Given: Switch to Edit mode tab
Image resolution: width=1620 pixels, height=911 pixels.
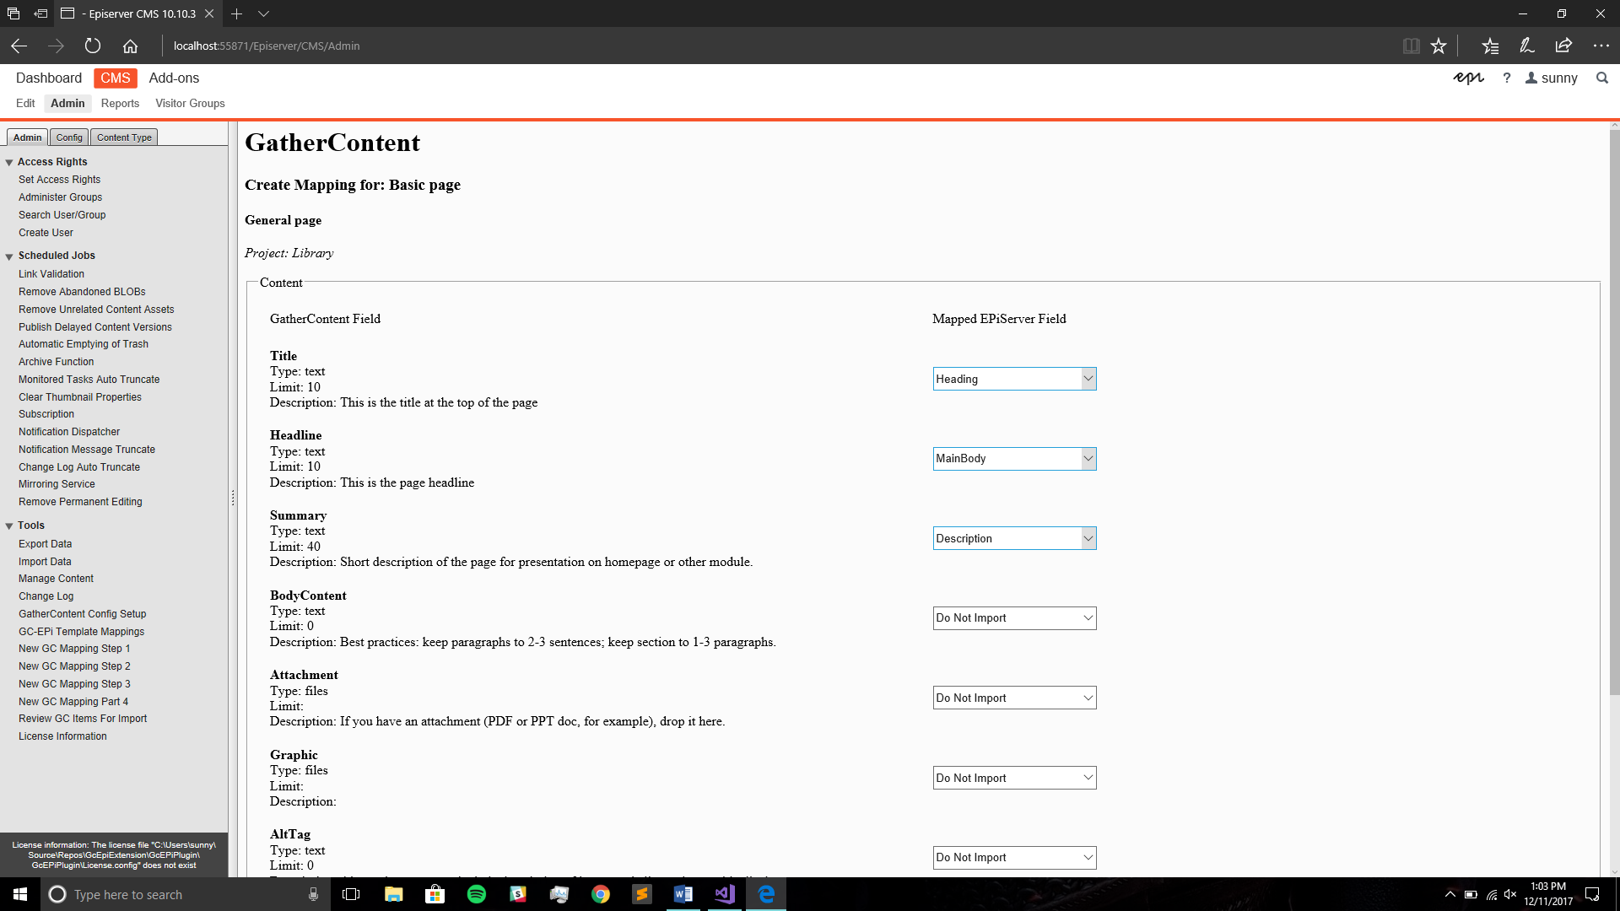Looking at the screenshot, I should (x=25, y=103).
